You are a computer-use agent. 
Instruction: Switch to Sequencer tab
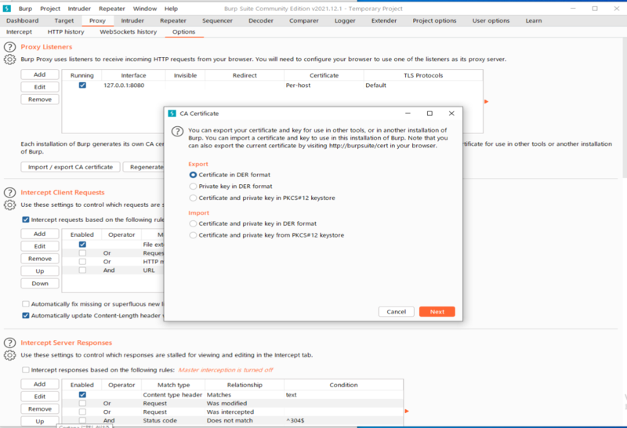point(217,21)
